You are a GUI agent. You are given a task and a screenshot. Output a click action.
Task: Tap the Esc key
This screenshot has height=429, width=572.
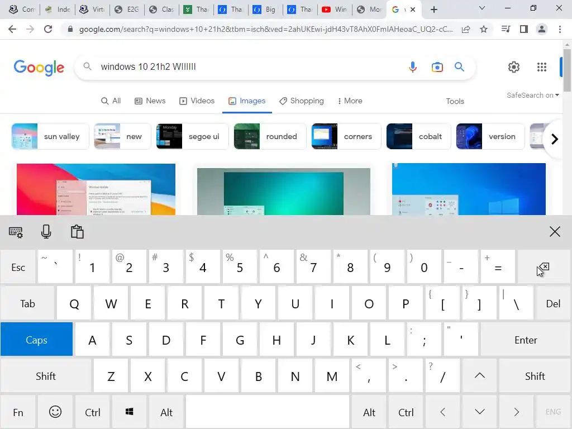pos(18,267)
